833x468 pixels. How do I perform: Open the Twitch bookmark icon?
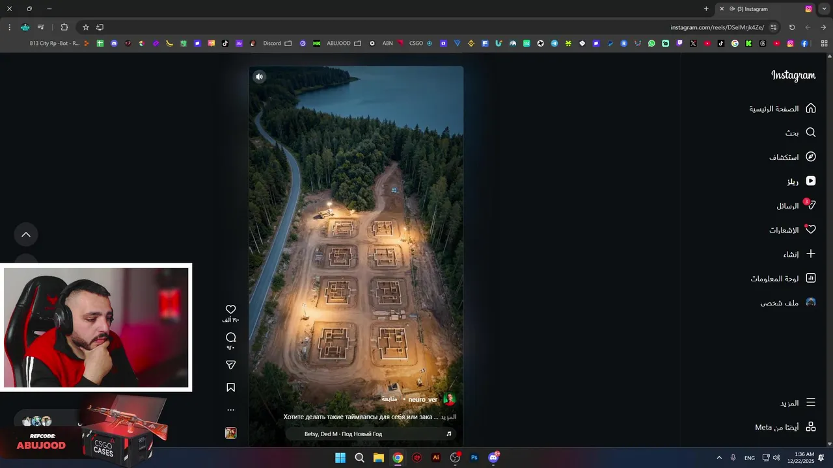point(679,44)
